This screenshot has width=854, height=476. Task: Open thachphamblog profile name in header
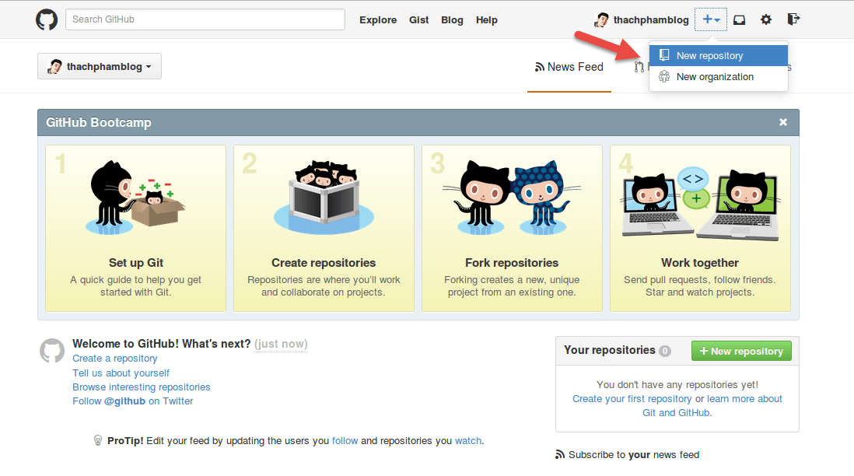point(651,20)
